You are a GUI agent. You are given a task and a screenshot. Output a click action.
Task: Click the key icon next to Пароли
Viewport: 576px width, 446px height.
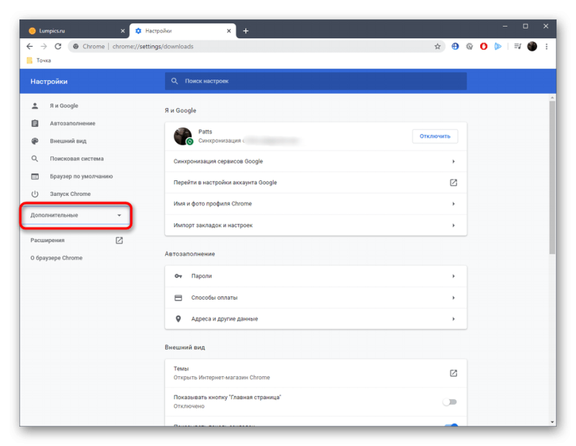coord(178,276)
